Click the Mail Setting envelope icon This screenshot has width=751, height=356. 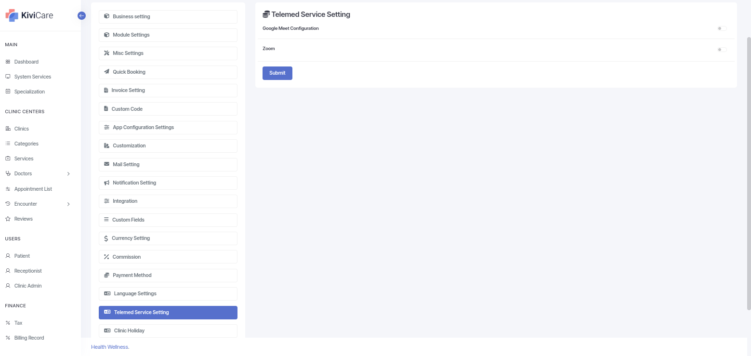click(106, 164)
